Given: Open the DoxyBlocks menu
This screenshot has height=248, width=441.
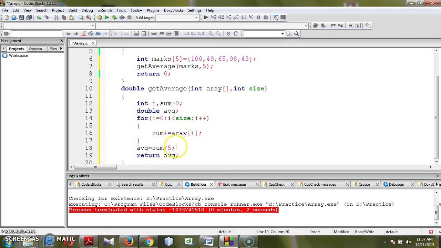Looking at the screenshot, I should 174,10.
